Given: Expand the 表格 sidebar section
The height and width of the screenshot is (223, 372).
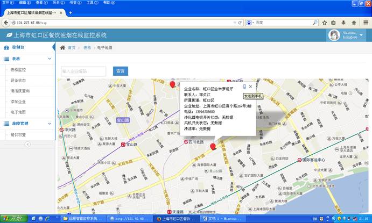Looking at the screenshot, I should pos(27,59).
